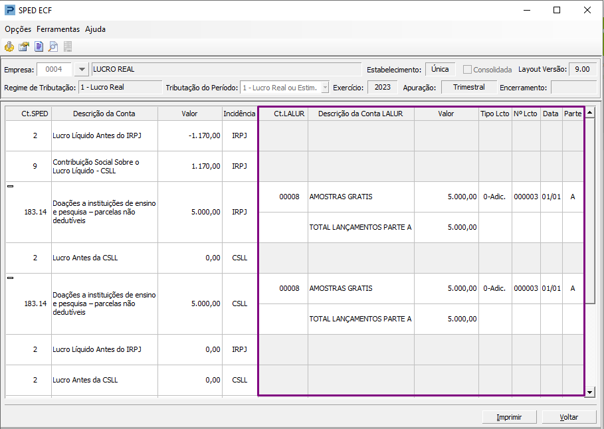Viewport: 604px width, 429px height.
Task: Click the Tipo Lcto column header
Action: [x=495, y=114]
